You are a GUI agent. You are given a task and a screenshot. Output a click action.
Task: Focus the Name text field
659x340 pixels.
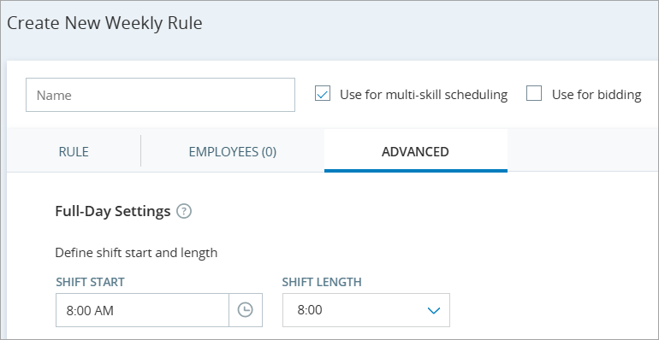[x=160, y=95]
